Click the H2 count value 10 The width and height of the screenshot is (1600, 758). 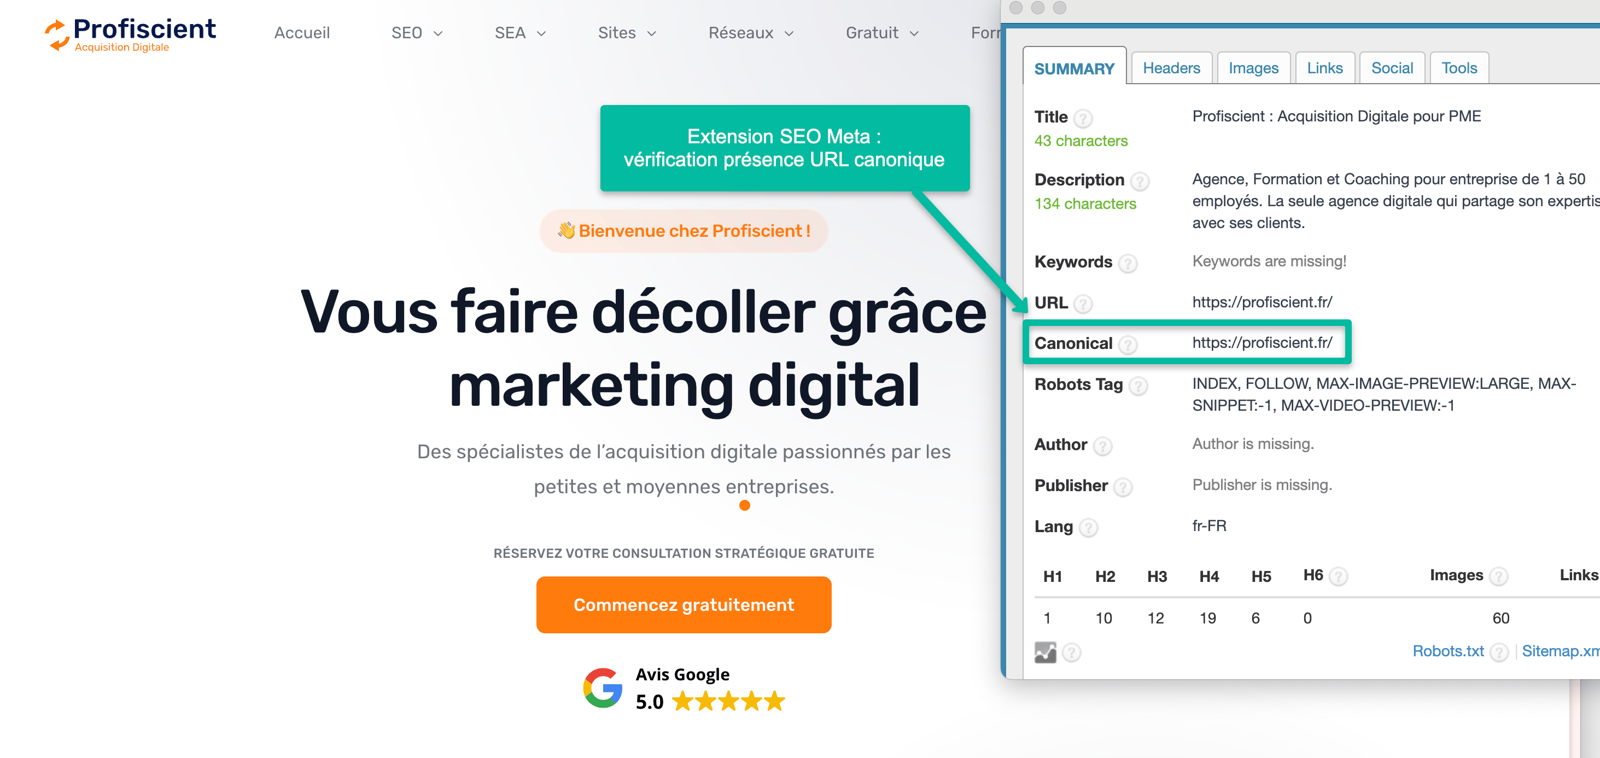pyautogui.click(x=1103, y=618)
